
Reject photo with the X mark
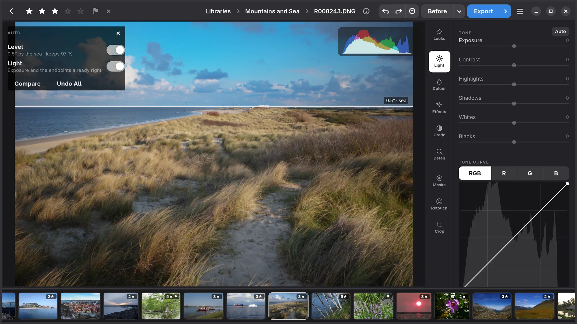(x=108, y=11)
